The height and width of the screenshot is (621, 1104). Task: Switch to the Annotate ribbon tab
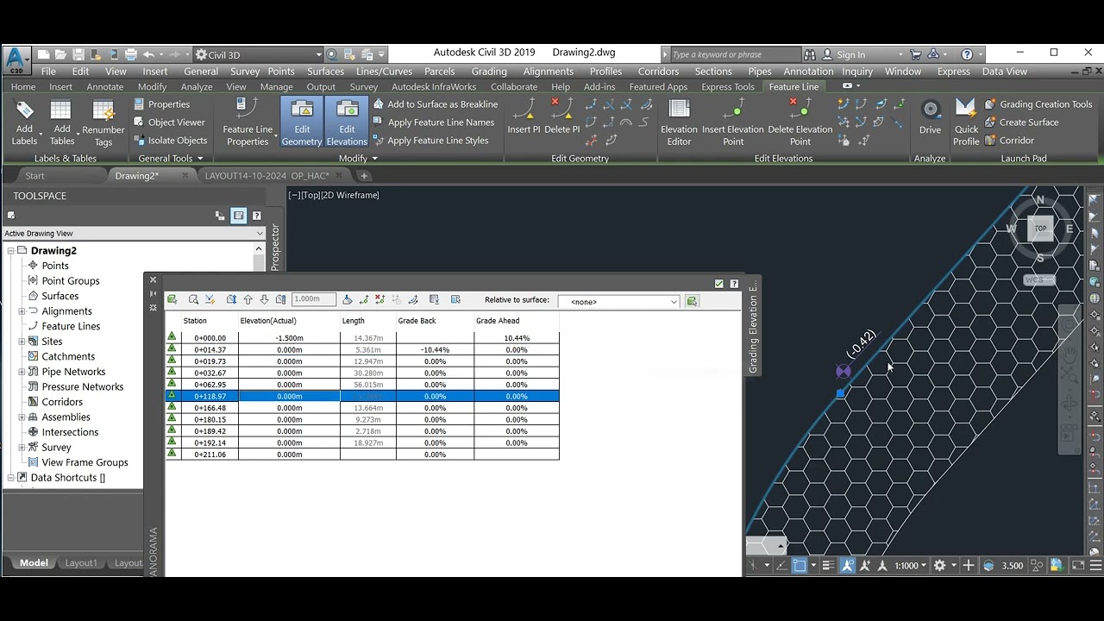(x=105, y=87)
